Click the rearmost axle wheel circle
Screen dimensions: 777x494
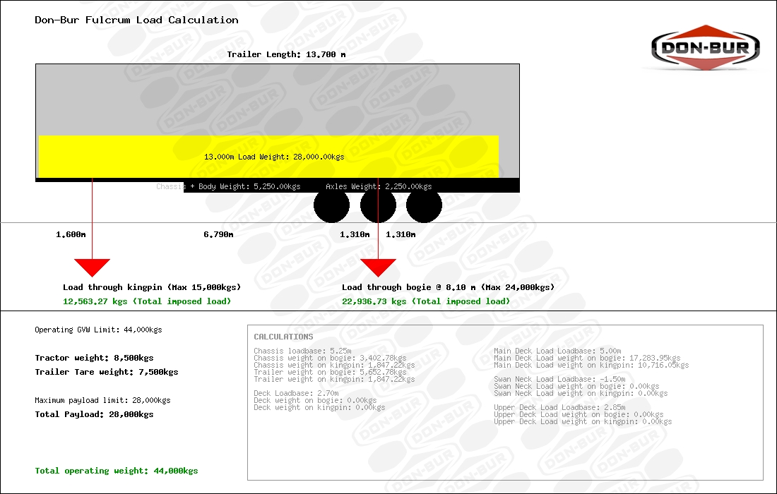click(425, 205)
